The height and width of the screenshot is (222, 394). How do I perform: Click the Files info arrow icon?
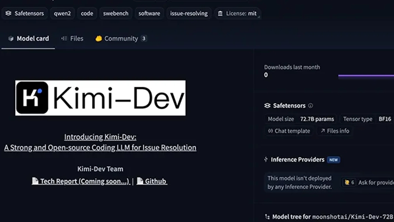(323, 131)
